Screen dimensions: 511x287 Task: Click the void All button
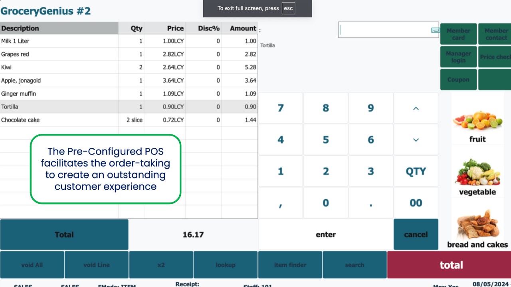[32, 265]
